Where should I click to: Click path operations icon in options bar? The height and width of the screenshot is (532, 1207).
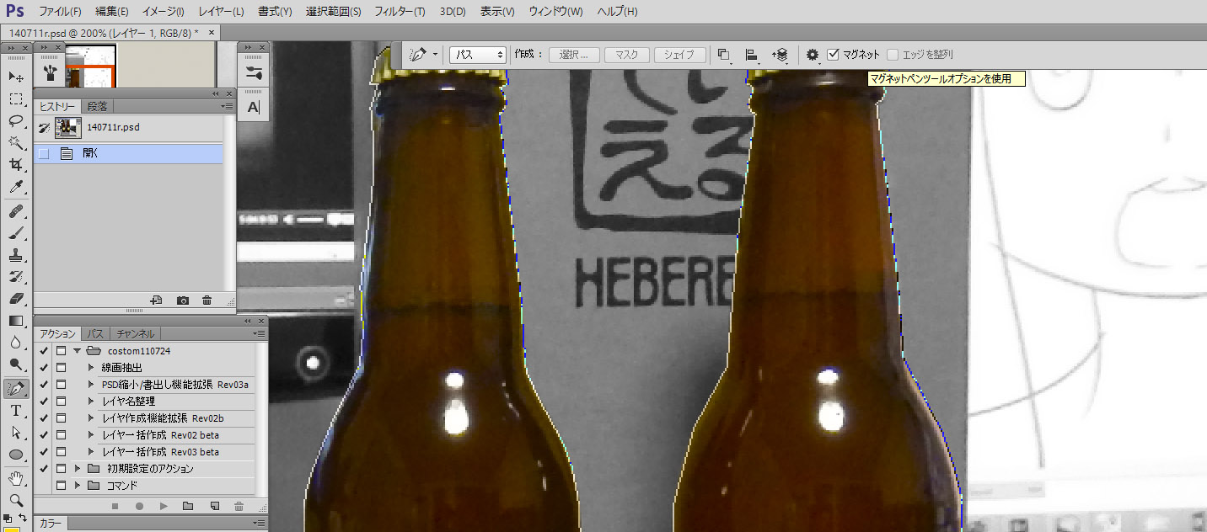[723, 55]
